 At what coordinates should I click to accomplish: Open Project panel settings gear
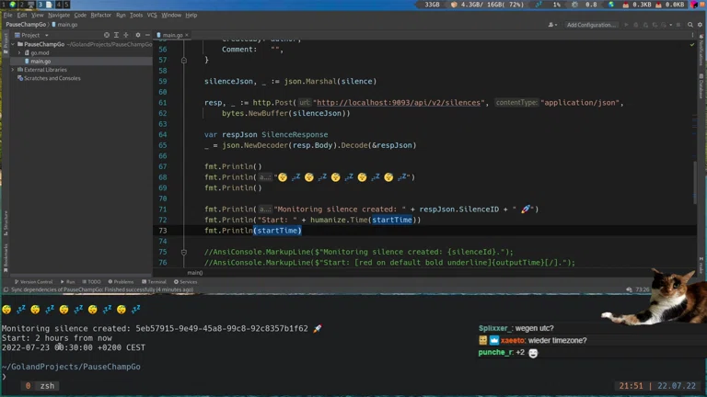[x=137, y=35]
